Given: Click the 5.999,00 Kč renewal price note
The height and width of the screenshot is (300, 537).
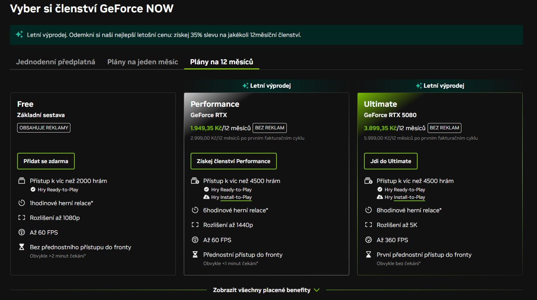Looking at the screenshot, I should click(x=421, y=138).
